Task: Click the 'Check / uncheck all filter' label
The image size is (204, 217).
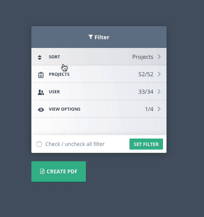Action: [75, 144]
